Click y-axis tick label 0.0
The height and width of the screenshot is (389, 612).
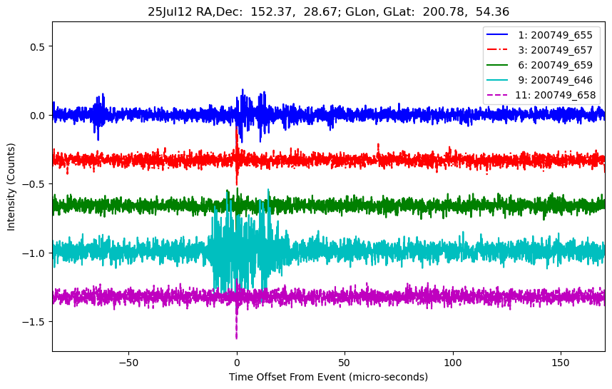pyautogui.click(x=38, y=116)
